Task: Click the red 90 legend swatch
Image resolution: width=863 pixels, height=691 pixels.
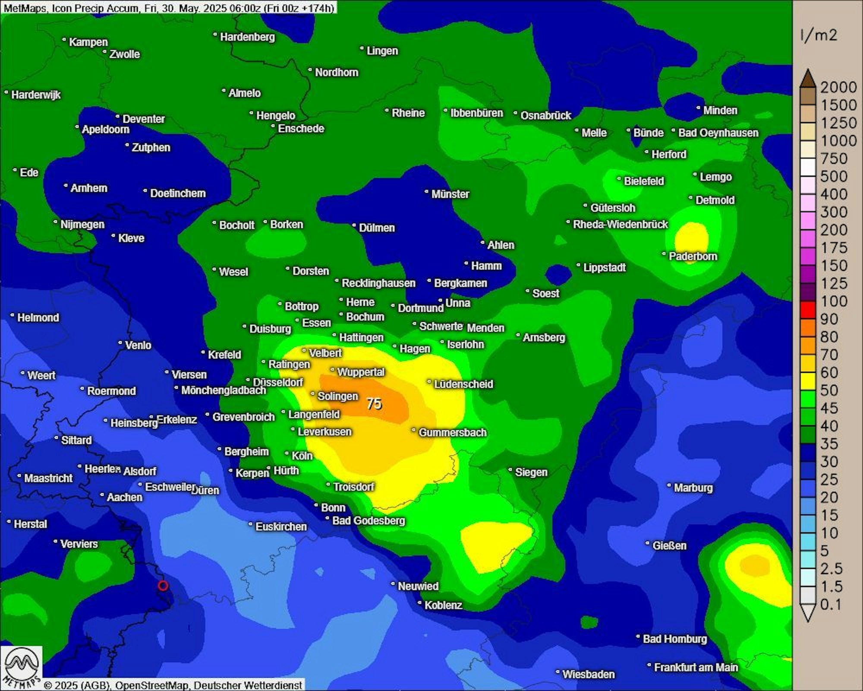Action: [x=808, y=309]
